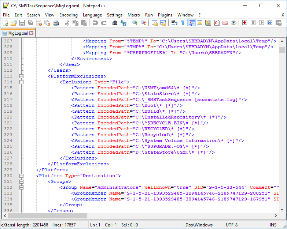Open the Run menu
The height and width of the screenshot is (229, 287).
(149, 15)
